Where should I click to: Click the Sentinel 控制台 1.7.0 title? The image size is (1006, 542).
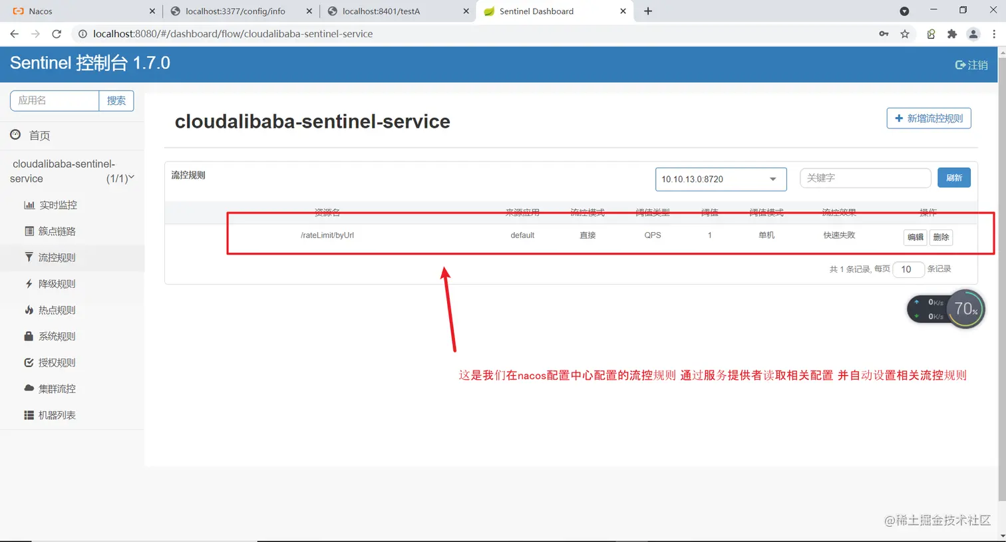pyautogui.click(x=90, y=63)
